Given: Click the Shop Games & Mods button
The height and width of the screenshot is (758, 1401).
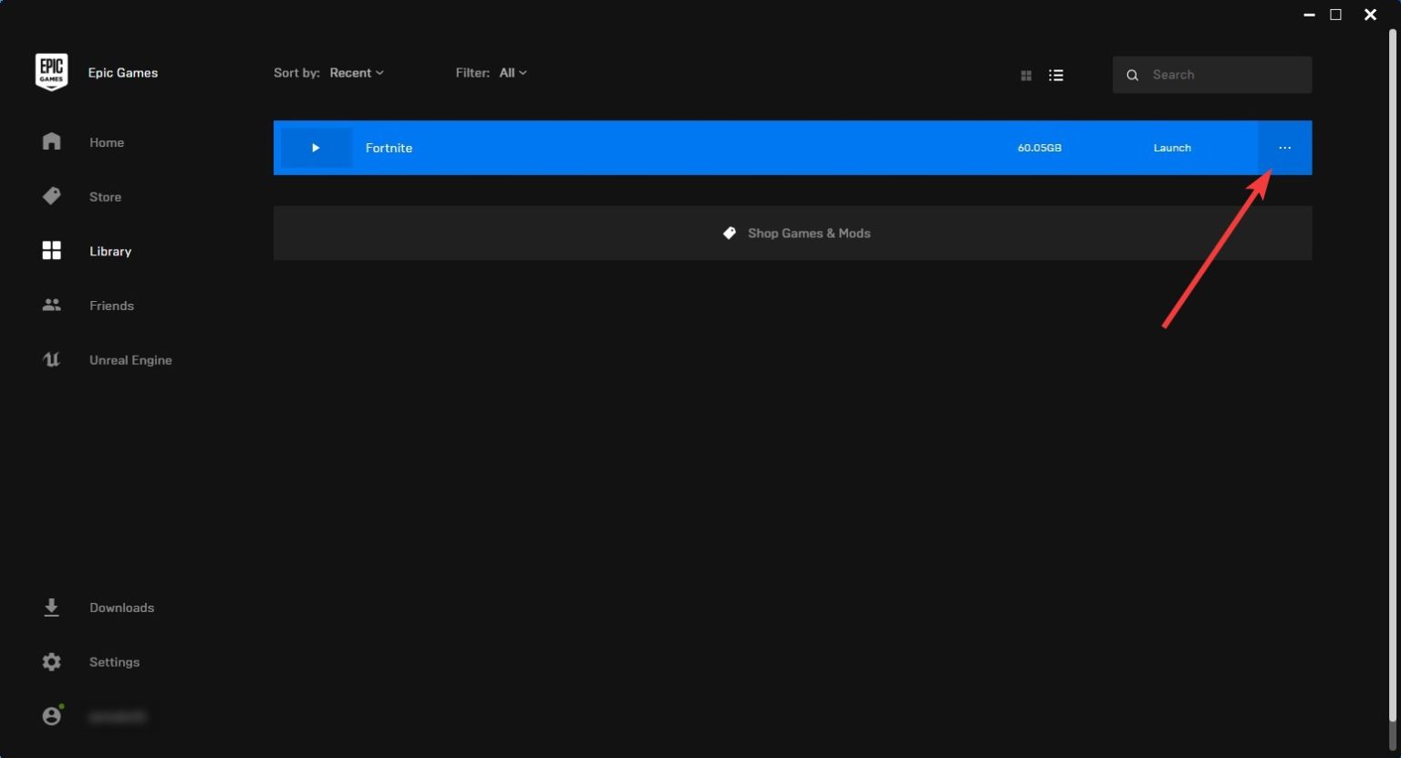Looking at the screenshot, I should [793, 233].
